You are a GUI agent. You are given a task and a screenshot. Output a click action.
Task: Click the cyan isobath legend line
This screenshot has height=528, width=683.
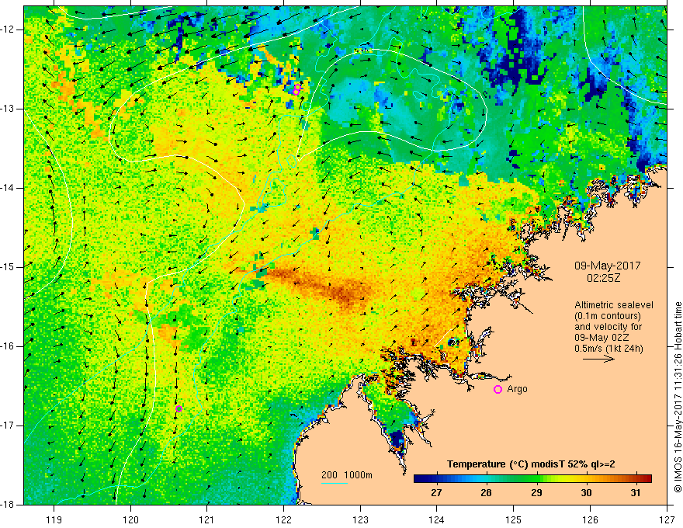point(335,483)
